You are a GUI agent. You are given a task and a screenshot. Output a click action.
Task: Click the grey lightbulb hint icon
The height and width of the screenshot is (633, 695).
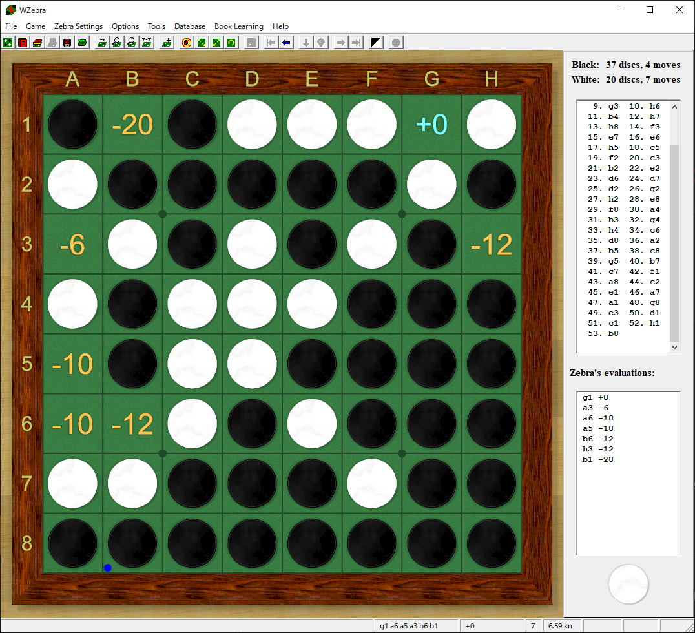321,43
